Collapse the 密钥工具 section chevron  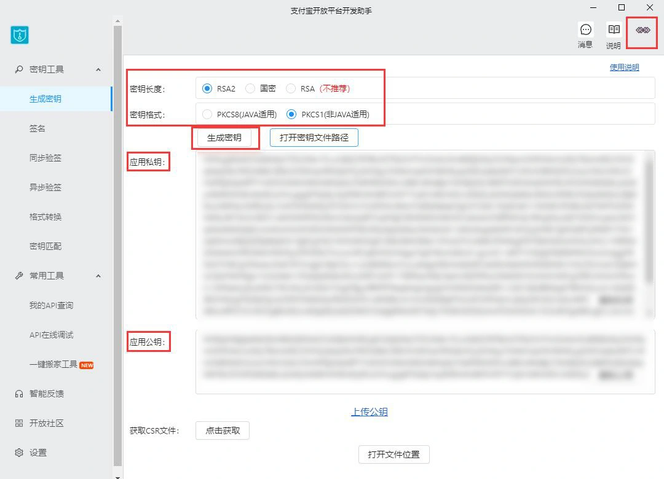98,69
